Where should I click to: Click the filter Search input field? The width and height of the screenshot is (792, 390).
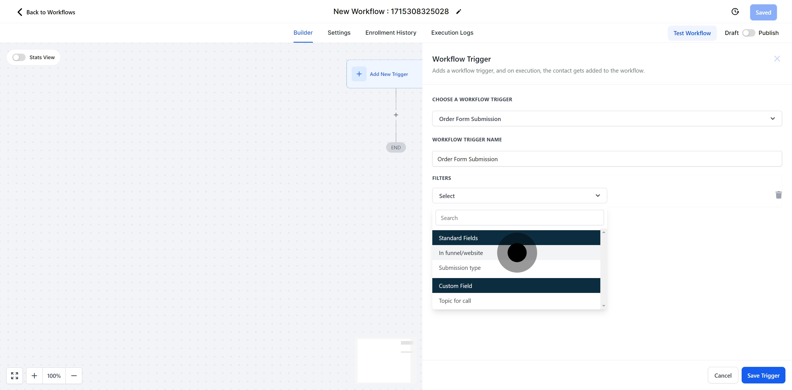(519, 218)
